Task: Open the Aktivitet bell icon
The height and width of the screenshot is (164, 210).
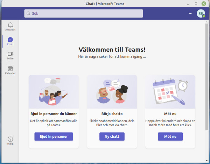Action: [10, 25]
